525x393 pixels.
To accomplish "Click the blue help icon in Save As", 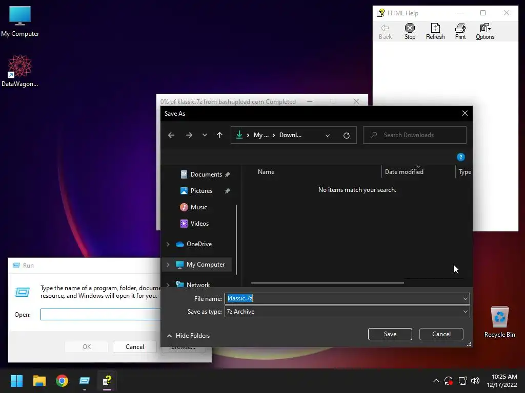I will click(461, 157).
